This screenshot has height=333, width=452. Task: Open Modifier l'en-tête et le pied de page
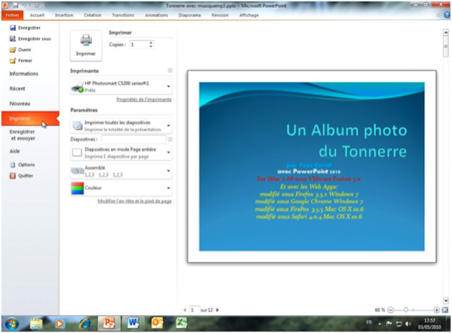click(x=134, y=201)
